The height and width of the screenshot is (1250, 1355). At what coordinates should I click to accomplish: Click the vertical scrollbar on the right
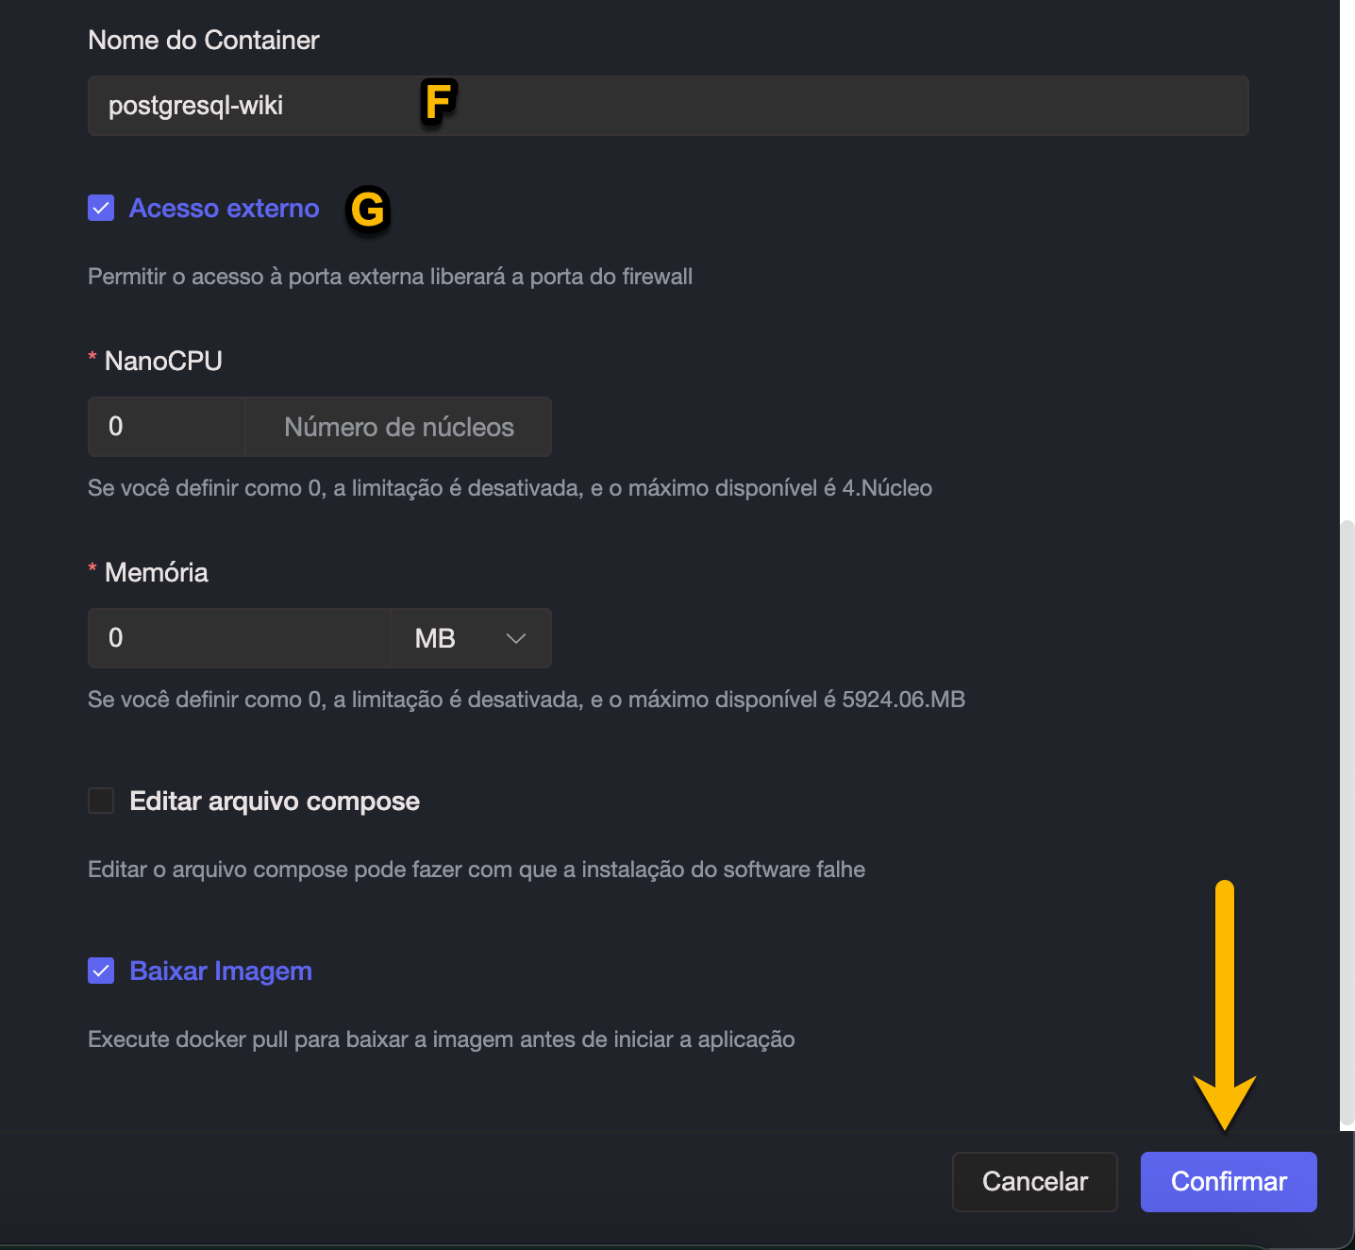pyautogui.click(x=1347, y=821)
